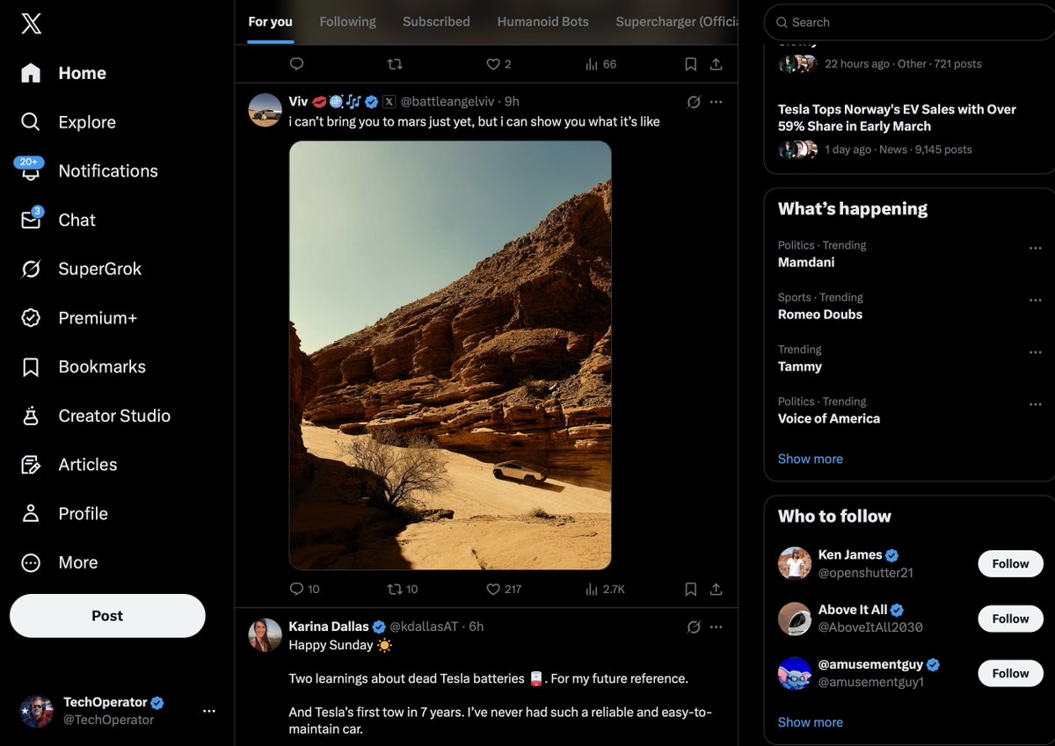The image size is (1055, 746).
Task: Open the Humanoid Bots tab
Action: click(x=542, y=21)
